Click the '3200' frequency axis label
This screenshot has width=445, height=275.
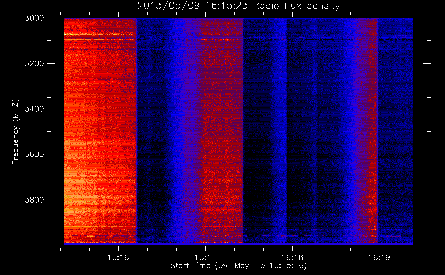[34, 64]
